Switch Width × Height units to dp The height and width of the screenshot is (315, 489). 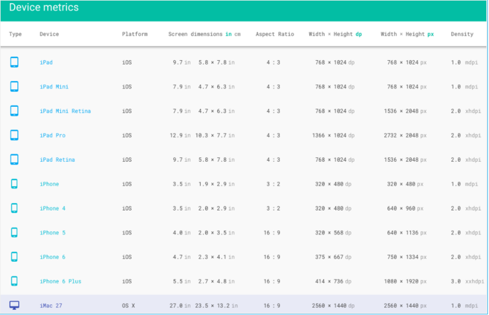point(359,34)
